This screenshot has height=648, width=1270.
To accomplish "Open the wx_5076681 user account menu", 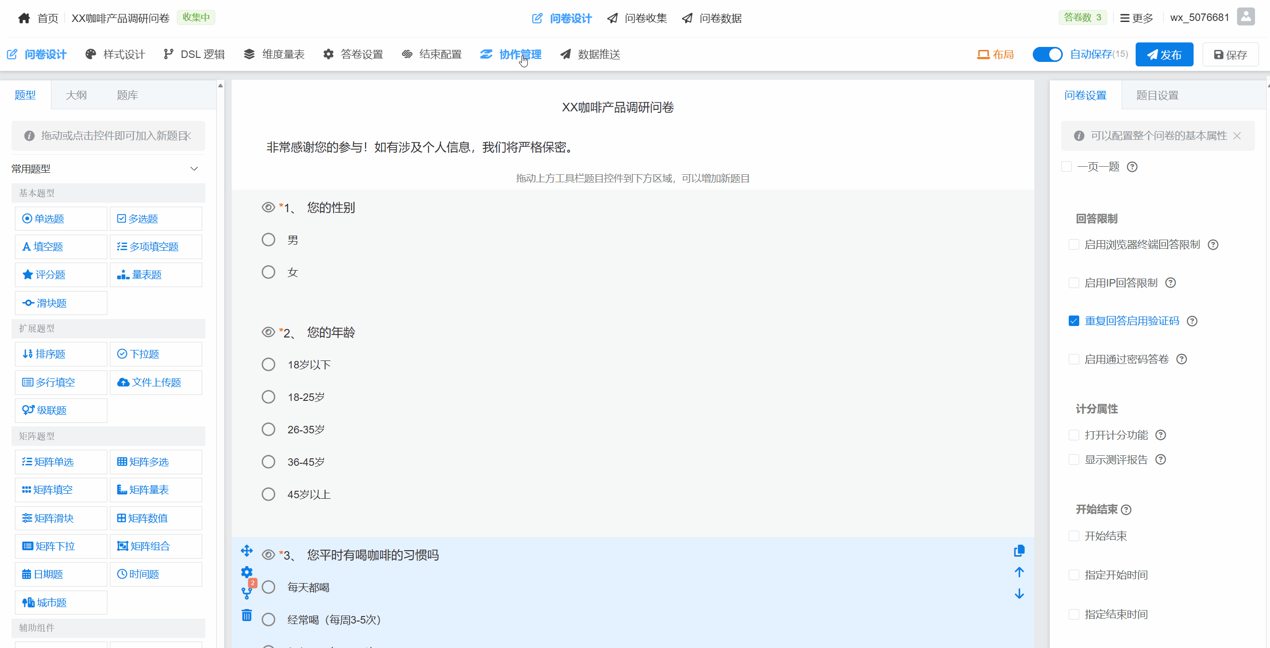I will click(x=1200, y=18).
